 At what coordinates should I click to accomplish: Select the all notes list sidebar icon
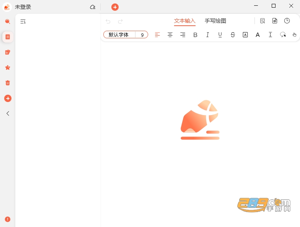pyautogui.click(x=8, y=37)
